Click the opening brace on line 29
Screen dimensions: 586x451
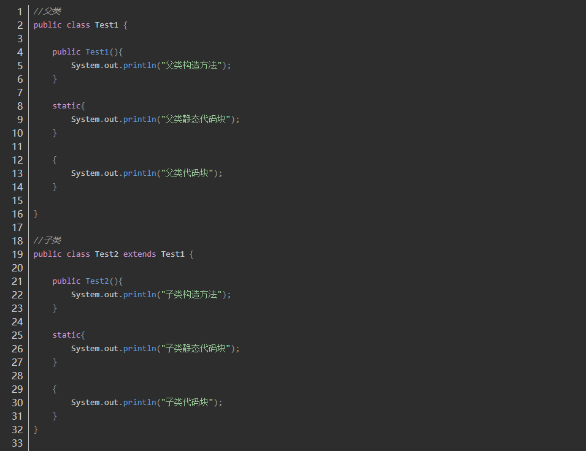[x=55, y=389]
